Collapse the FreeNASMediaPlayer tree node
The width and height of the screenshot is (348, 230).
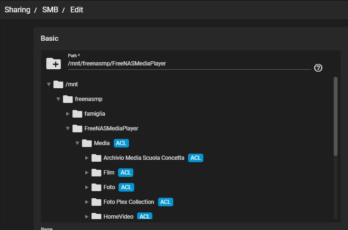point(68,129)
